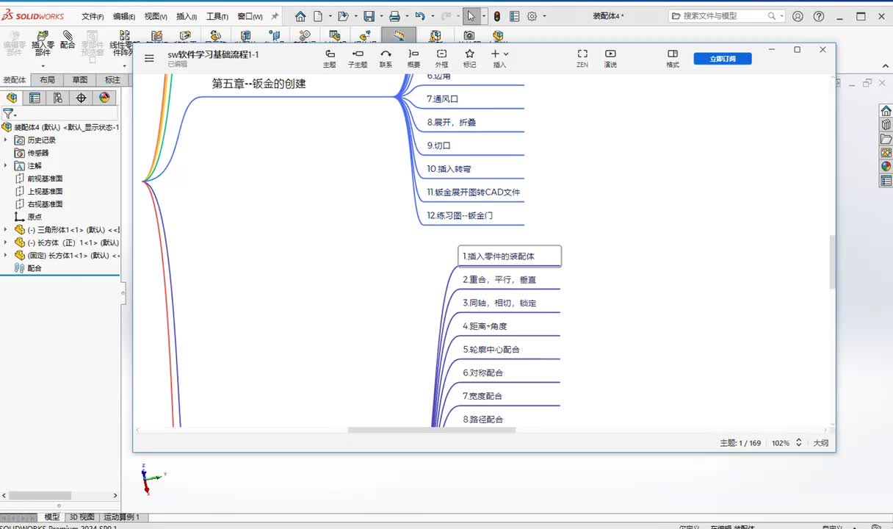
Task: Click the tree filter funnel icon
Action: tap(7, 114)
